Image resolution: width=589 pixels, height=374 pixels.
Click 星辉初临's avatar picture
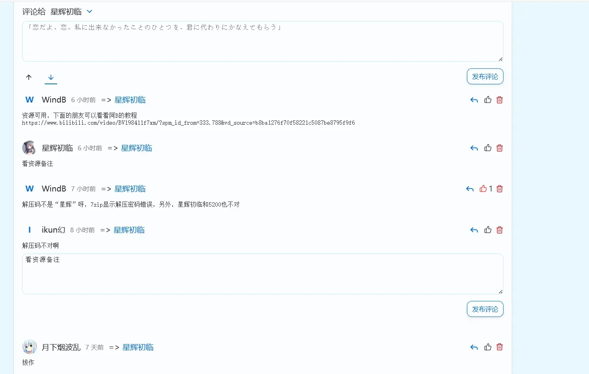pos(30,148)
